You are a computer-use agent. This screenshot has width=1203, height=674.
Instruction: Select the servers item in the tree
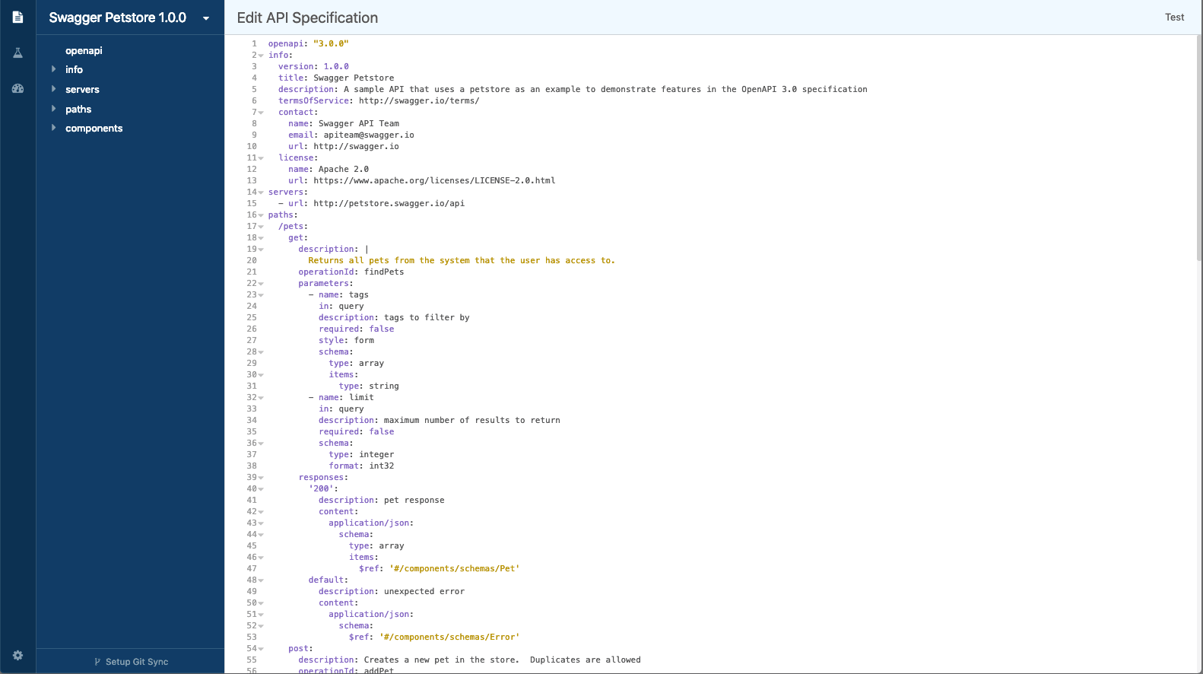pyautogui.click(x=82, y=89)
